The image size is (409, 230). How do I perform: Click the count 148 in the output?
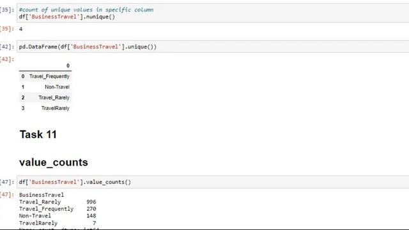click(91, 216)
